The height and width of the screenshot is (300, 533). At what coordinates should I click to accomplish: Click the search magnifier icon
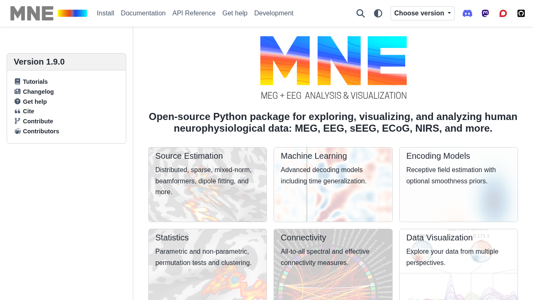[x=361, y=13]
